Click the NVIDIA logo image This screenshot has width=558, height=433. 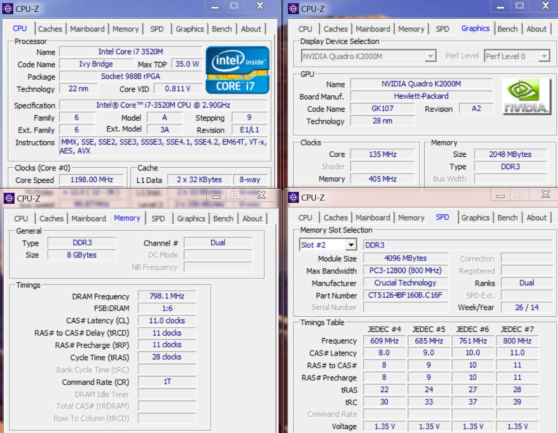[x=527, y=96]
